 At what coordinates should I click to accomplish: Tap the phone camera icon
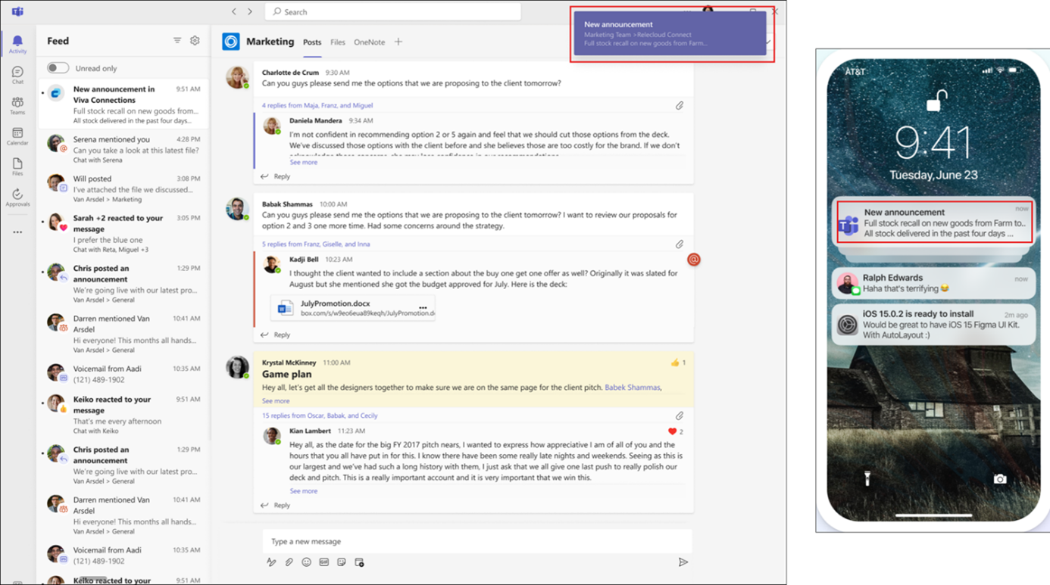tap(1000, 478)
